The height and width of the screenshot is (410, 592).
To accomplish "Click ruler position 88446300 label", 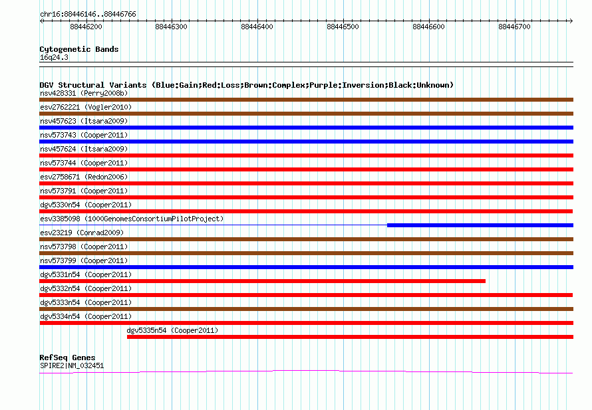I will coord(171,27).
